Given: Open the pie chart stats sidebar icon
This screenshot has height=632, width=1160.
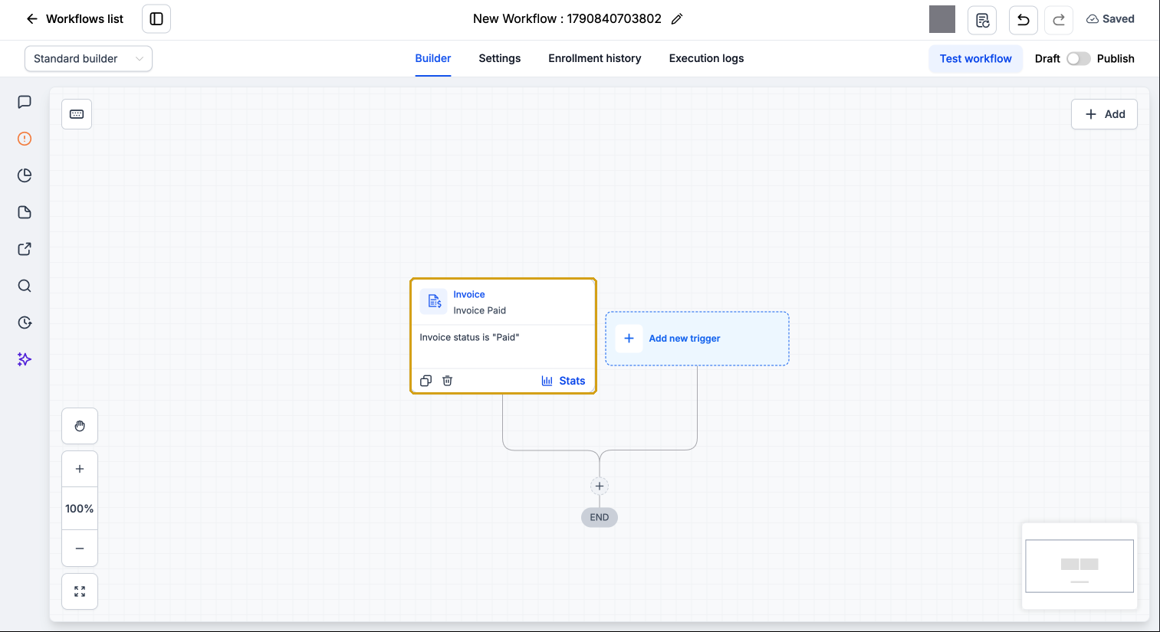Looking at the screenshot, I should (x=25, y=175).
